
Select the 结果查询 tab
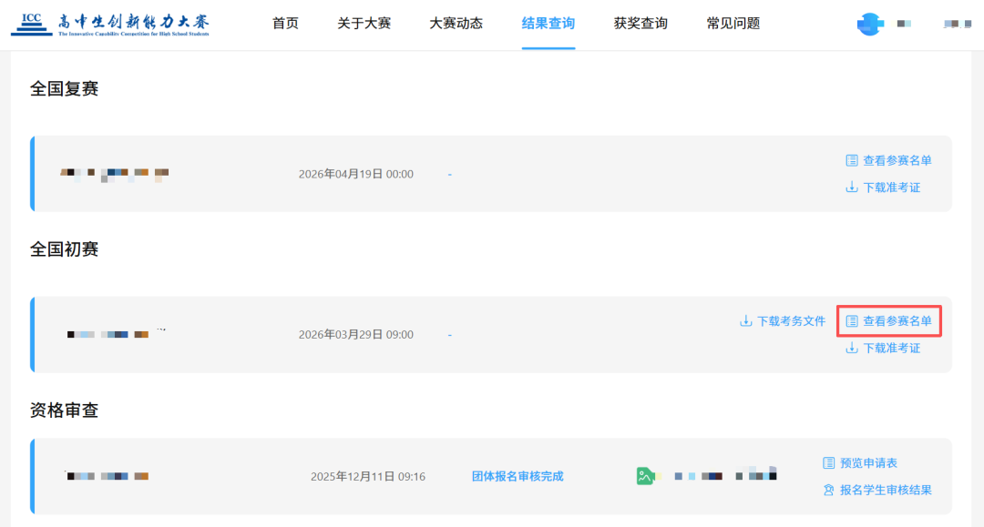pos(548,24)
